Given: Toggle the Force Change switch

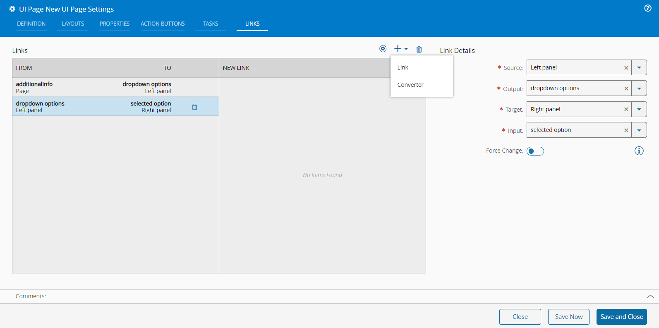Looking at the screenshot, I should 535,151.
